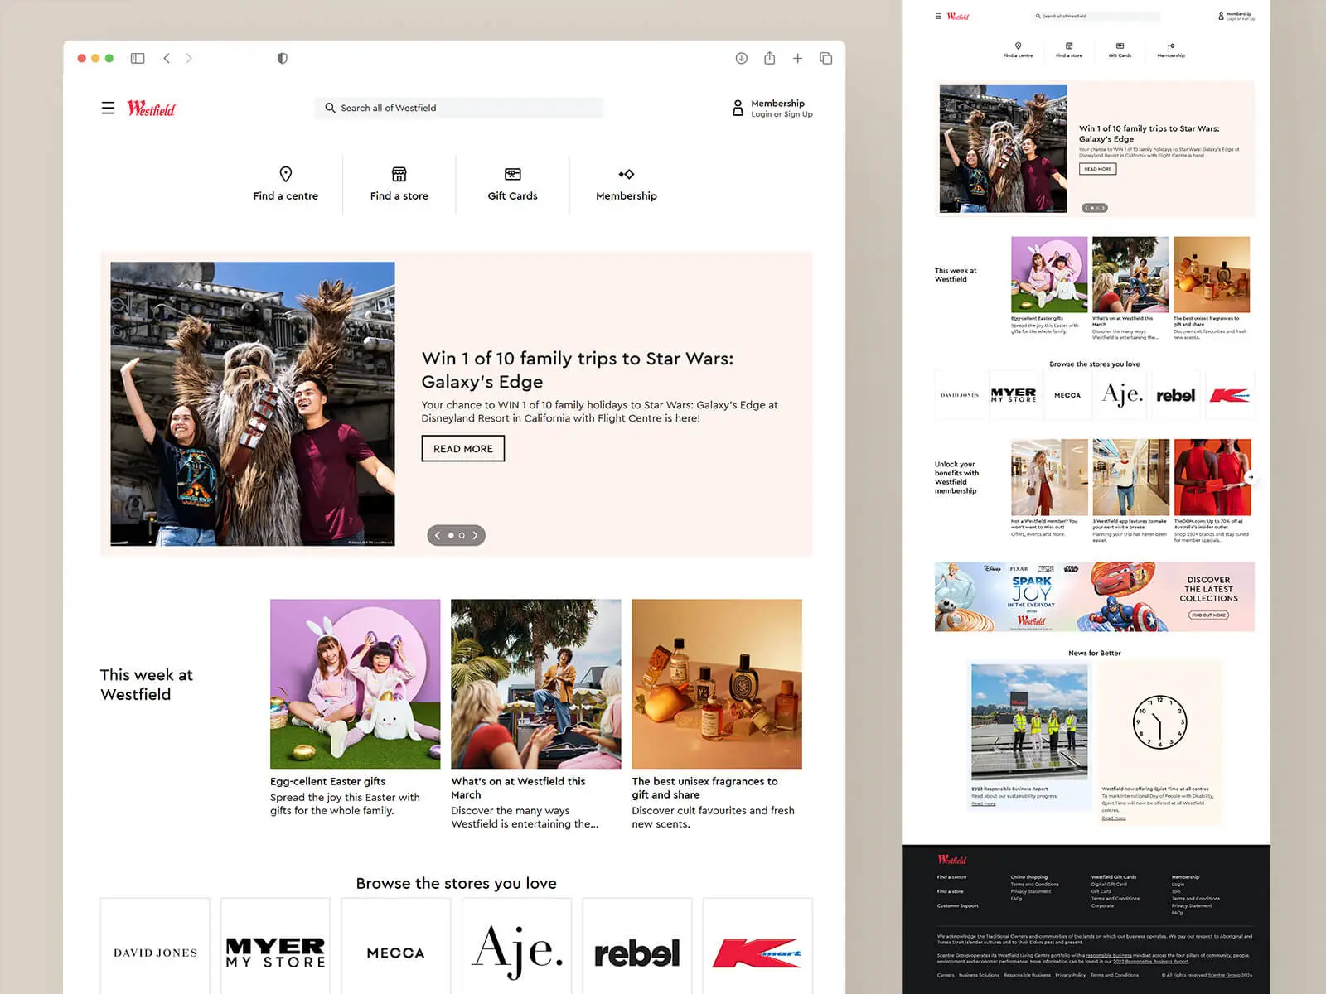
Task: Select Aje store tile in browser window
Action: click(516, 946)
